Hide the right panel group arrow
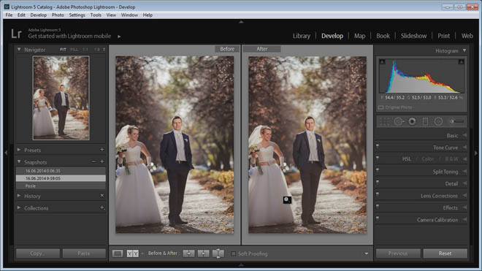The height and width of the screenshot is (271, 482). click(x=476, y=152)
